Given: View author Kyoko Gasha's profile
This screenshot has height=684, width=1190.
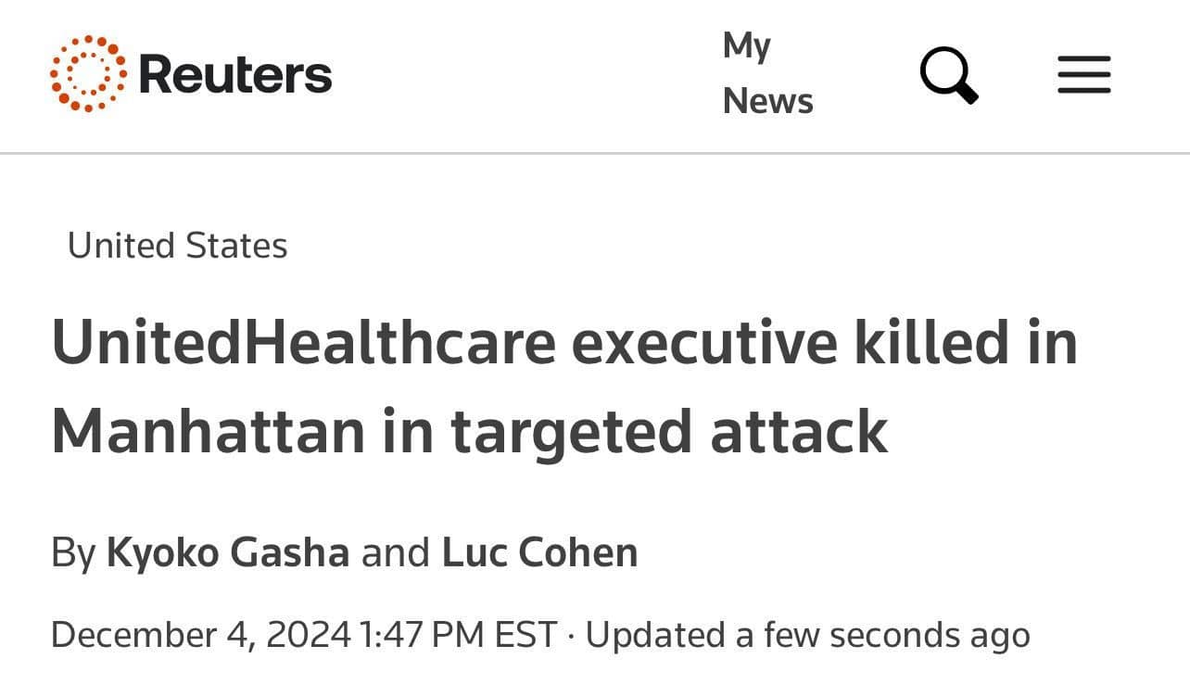Looking at the screenshot, I should pos(228,553).
